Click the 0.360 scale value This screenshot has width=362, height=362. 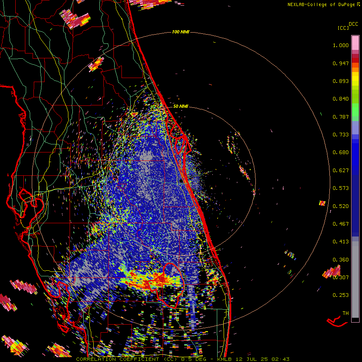[x=341, y=260]
